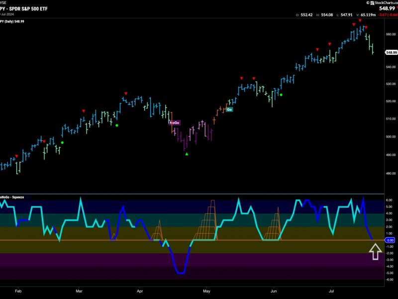The height and width of the screenshot is (299, 398).
Task: Click the positive 4.00 oscillator axis label
Action: 389,213
